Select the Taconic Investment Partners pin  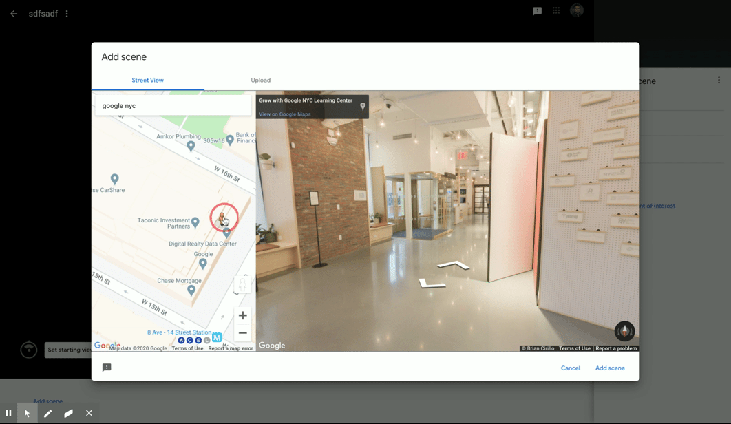coord(195,222)
